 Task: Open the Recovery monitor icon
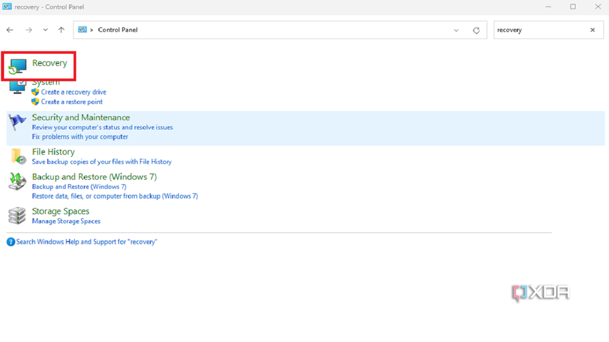18,66
